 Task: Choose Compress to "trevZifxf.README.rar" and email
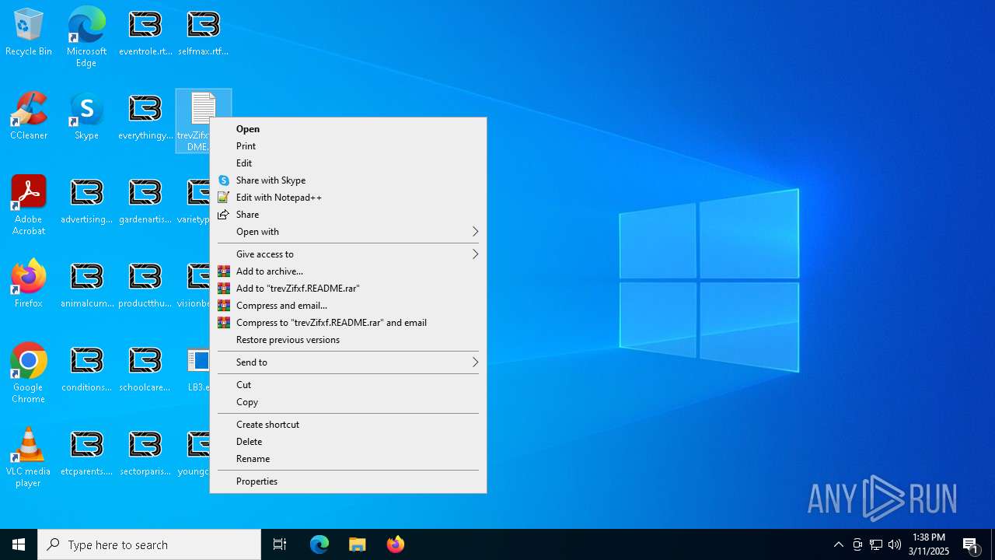(x=348, y=323)
